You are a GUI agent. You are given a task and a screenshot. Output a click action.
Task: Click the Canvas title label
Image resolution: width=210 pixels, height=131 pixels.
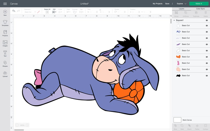[x=14, y=4]
